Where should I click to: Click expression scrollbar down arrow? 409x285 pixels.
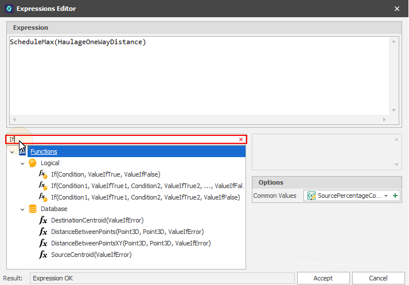click(394, 110)
